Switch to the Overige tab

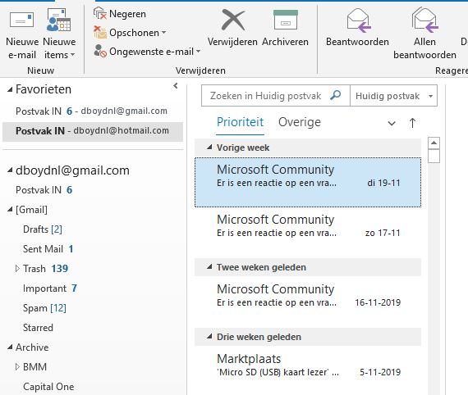300,122
